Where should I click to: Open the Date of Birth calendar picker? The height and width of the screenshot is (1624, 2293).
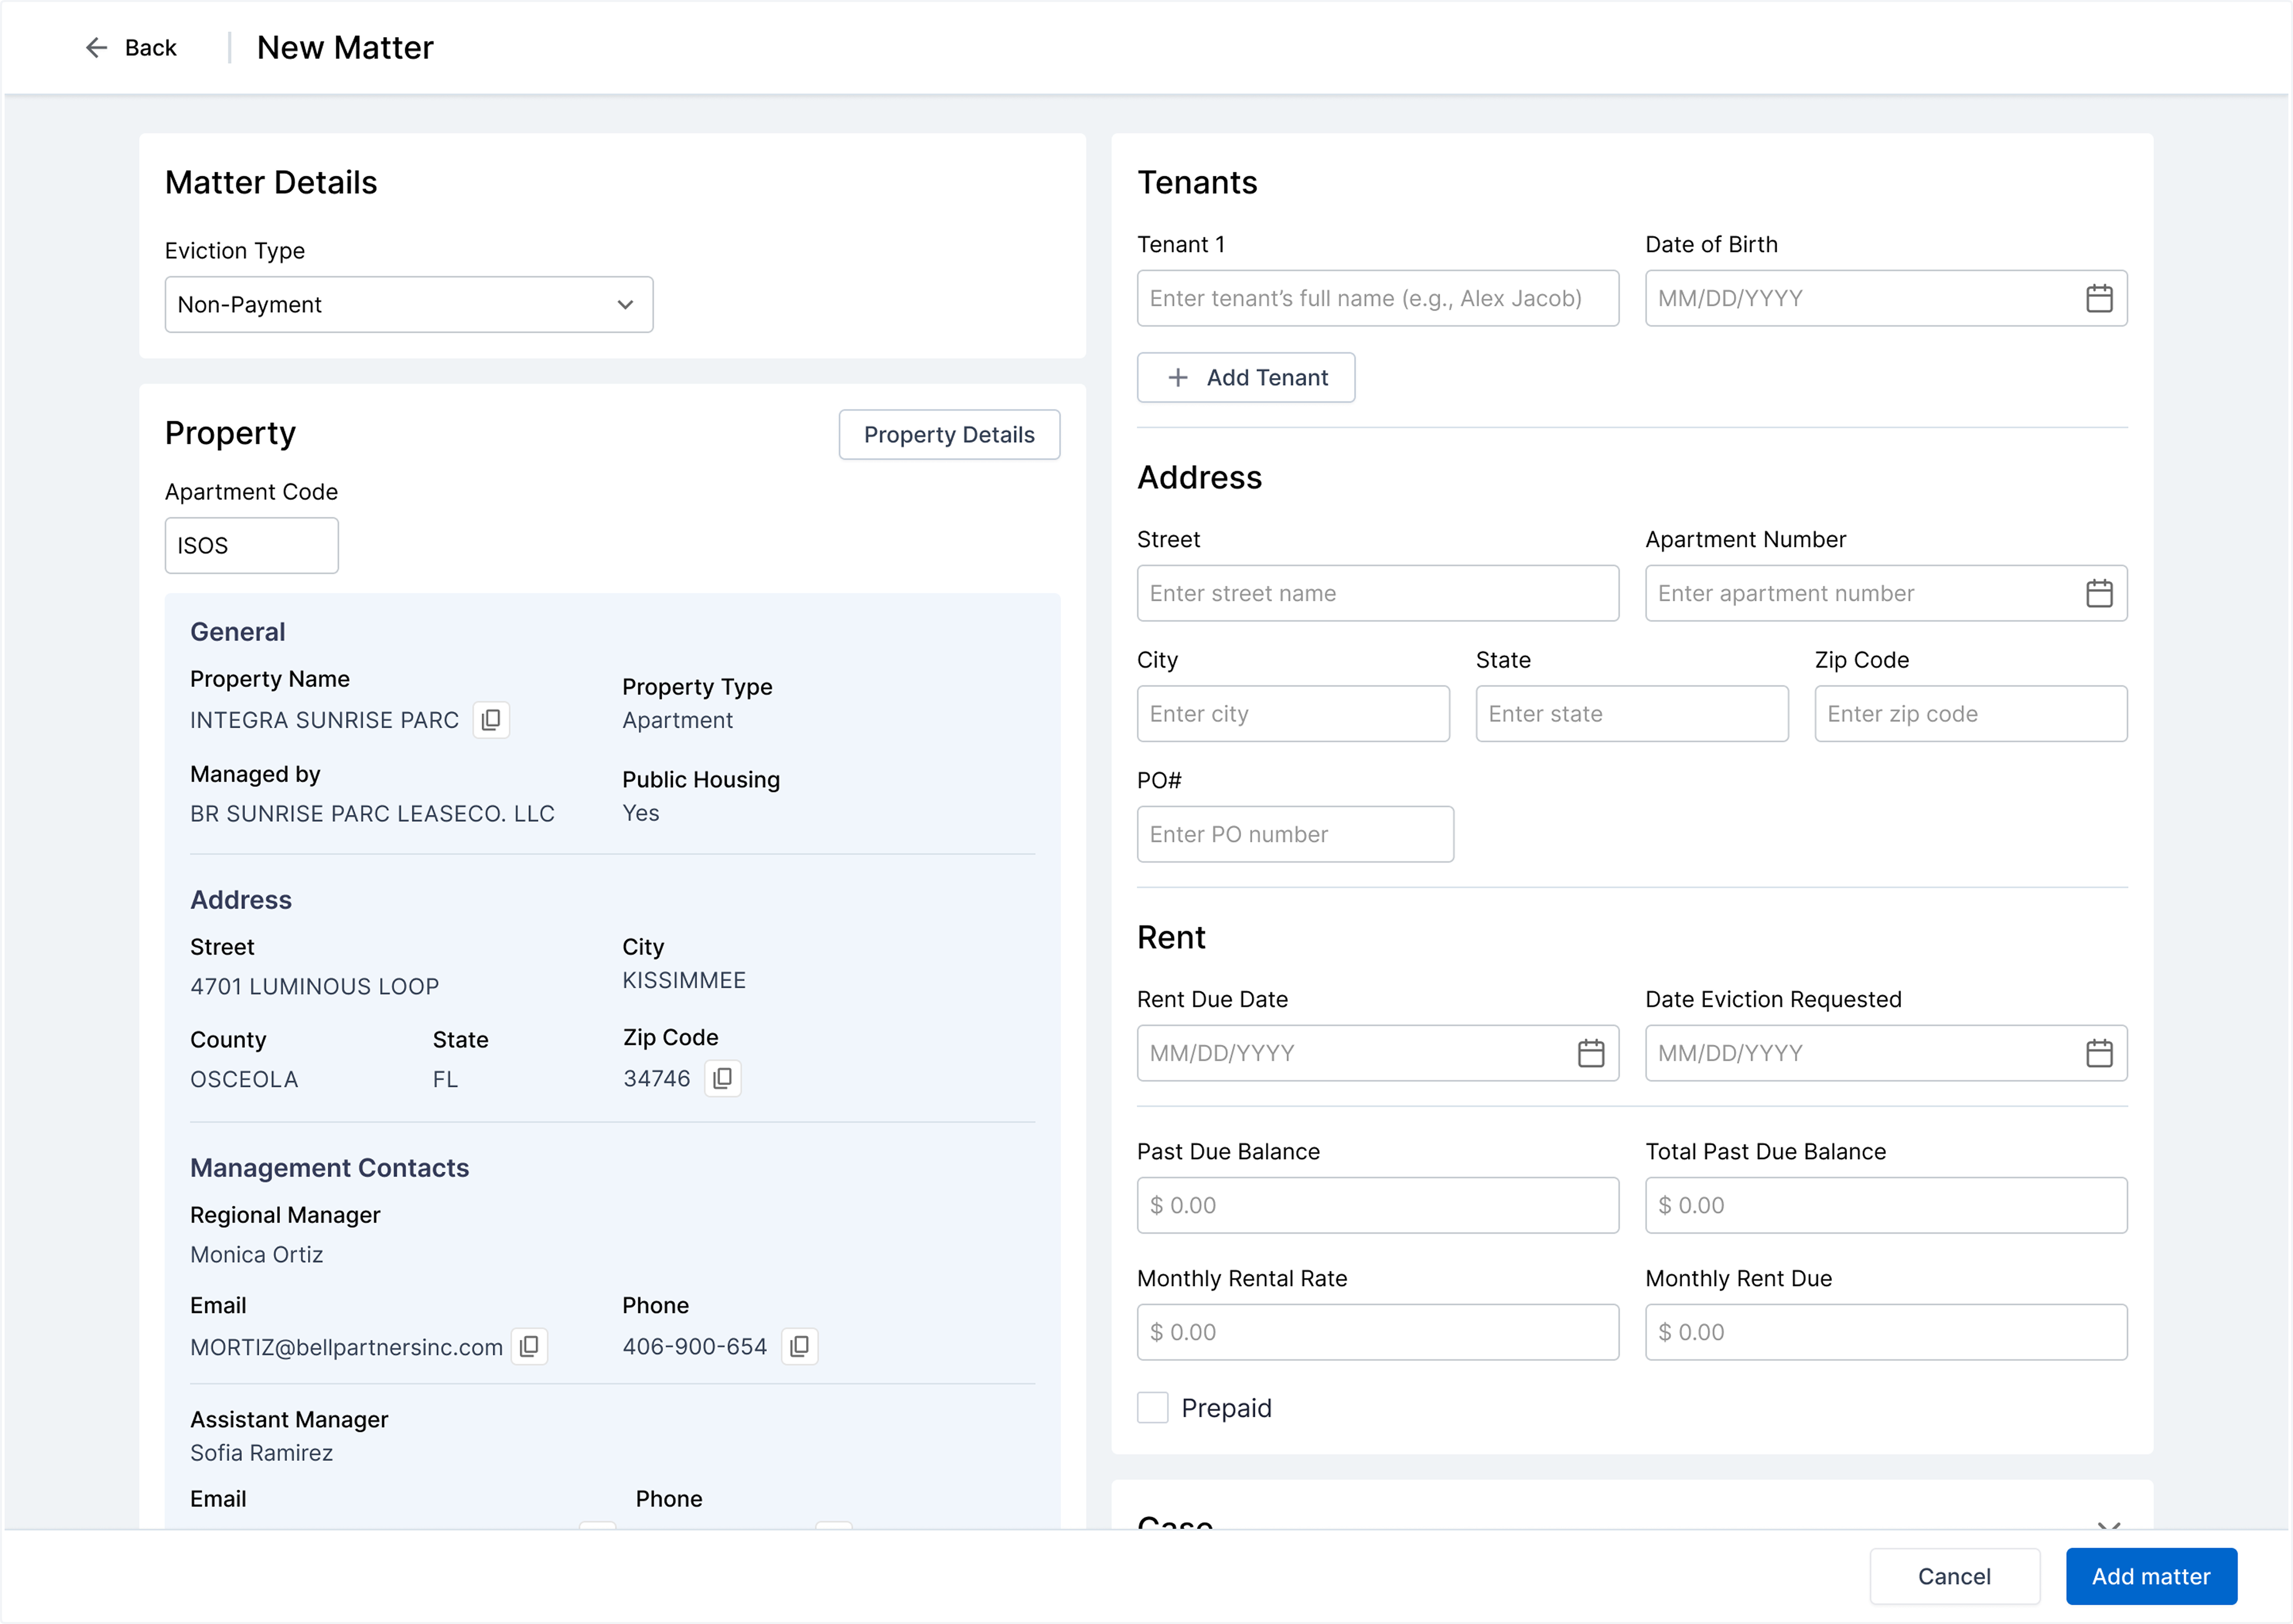(2100, 297)
